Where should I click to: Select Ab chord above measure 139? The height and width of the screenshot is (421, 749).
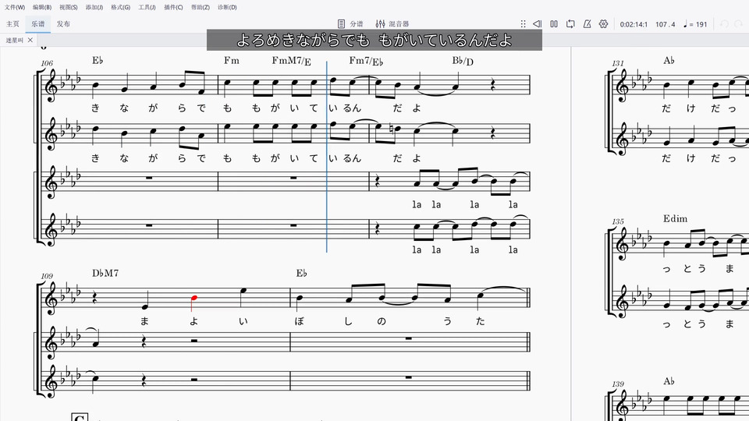[x=669, y=381]
